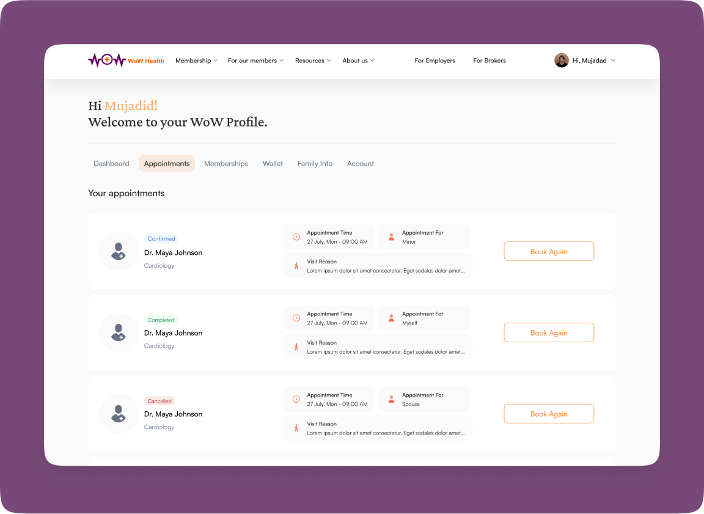Open the For our members dropdown

coord(255,61)
